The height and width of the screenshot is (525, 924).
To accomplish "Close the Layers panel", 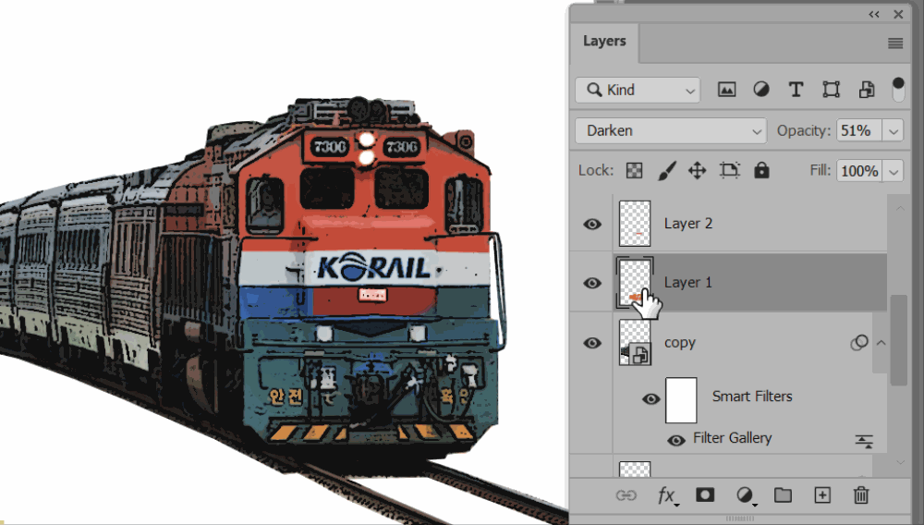I will pos(898,14).
